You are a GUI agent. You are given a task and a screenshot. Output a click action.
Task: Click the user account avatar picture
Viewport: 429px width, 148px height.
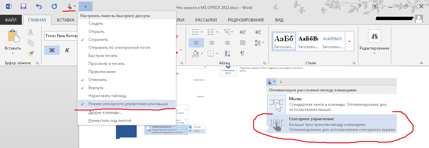[x=419, y=19]
